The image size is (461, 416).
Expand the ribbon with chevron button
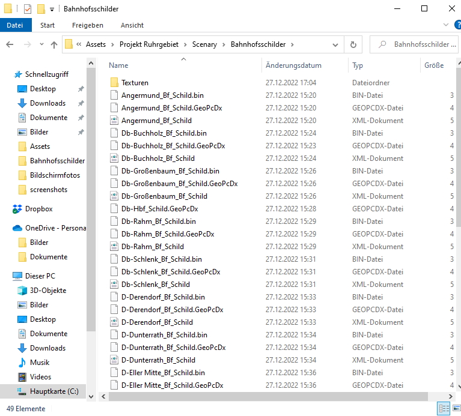tap(446, 25)
